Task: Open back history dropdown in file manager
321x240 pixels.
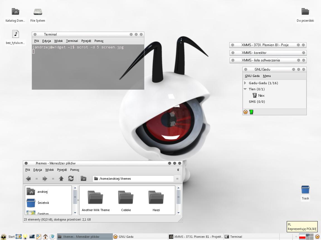Action: [x=37, y=179]
